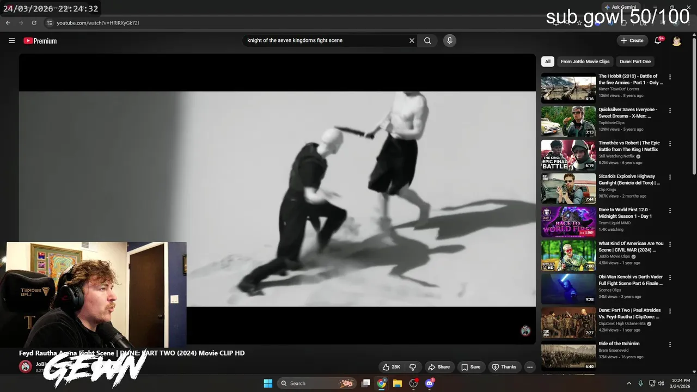Viewport: 697px width, 392px height.
Task: Select the All filter chip
Action: (548, 62)
